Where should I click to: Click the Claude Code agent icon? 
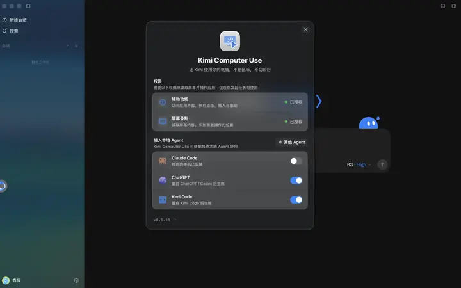[x=163, y=161]
